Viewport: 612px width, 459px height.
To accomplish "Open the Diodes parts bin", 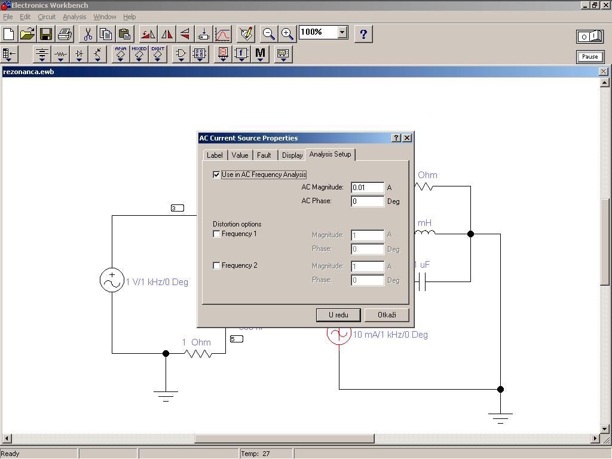I will pyautogui.click(x=79, y=54).
